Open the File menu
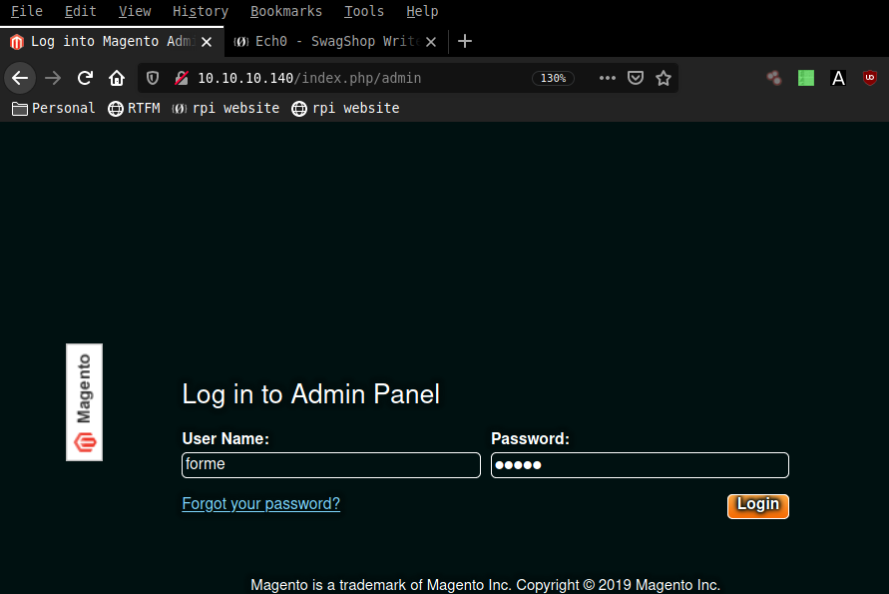The image size is (889, 594). (27, 11)
